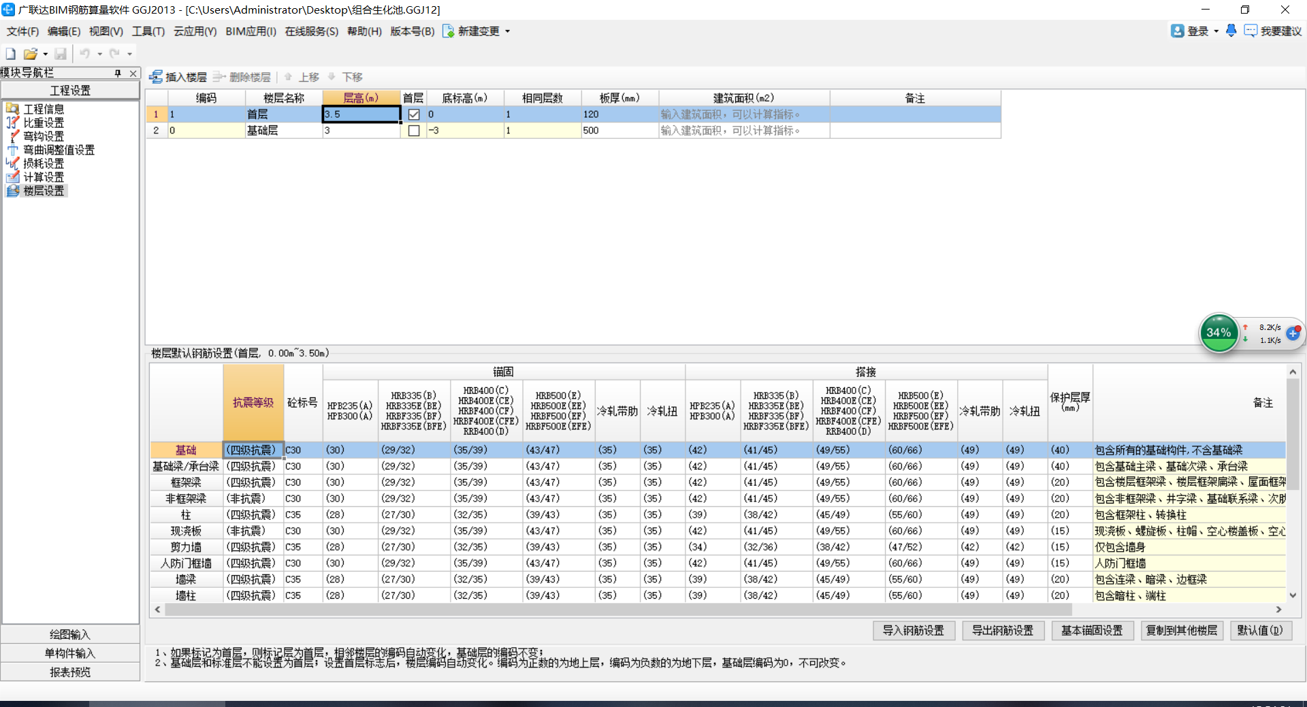1307x707 pixels.
Task: Click the green 34% floating speed ball
Action: (x=1219, y=333)
